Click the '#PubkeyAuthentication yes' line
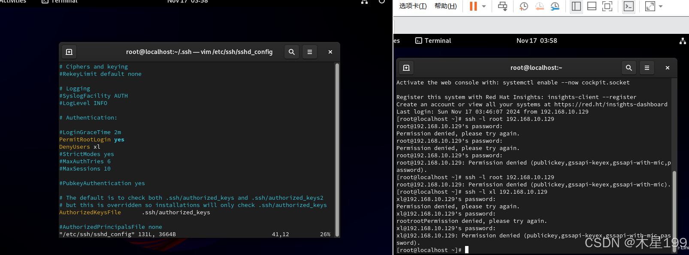Image resolution: width=689 pixels, height=255 pixels. tap(102, 183)
